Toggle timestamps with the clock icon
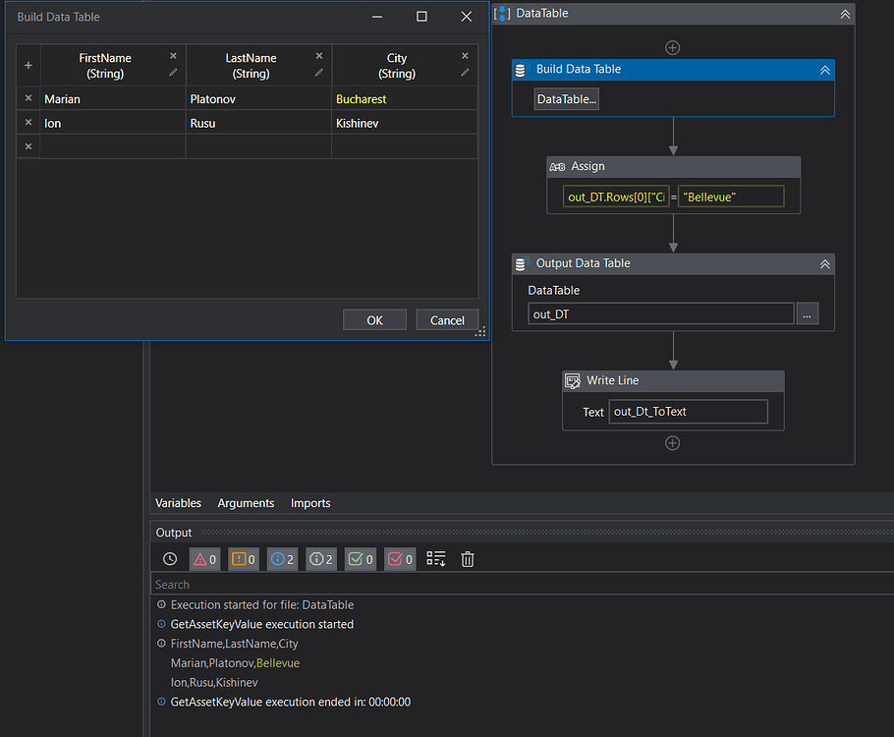The height and width of the screenshot is (737, 894). [170, 559]
